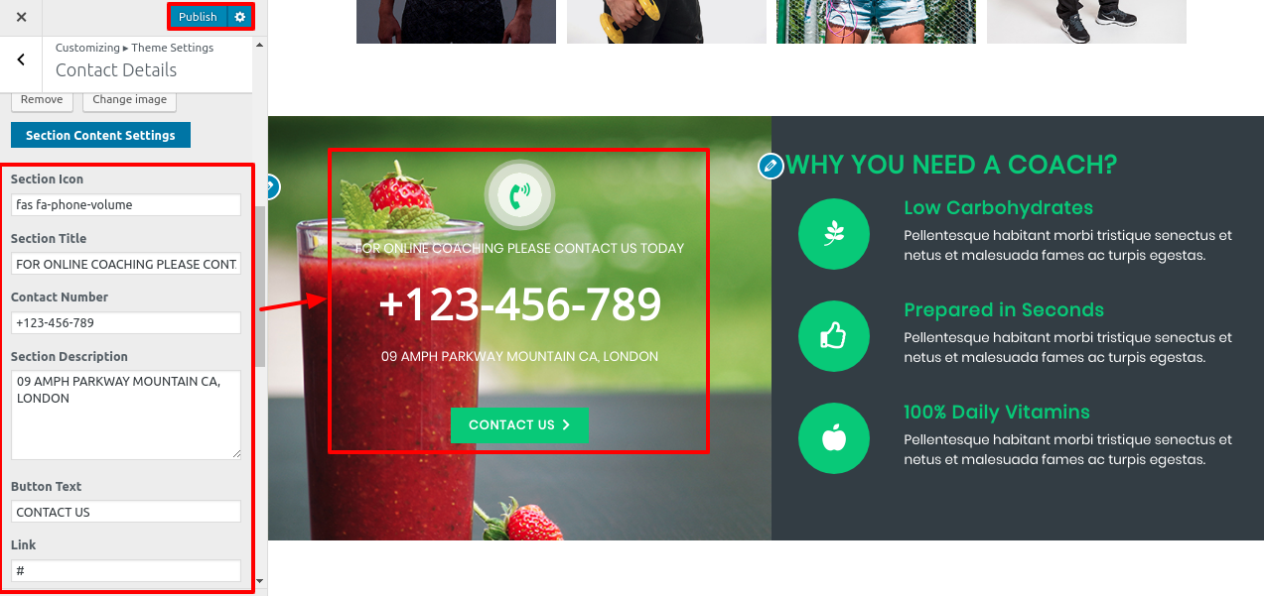Screen dimensions: 1264x596
Task: Open publish settings gear icon
Action: [239, 17]
